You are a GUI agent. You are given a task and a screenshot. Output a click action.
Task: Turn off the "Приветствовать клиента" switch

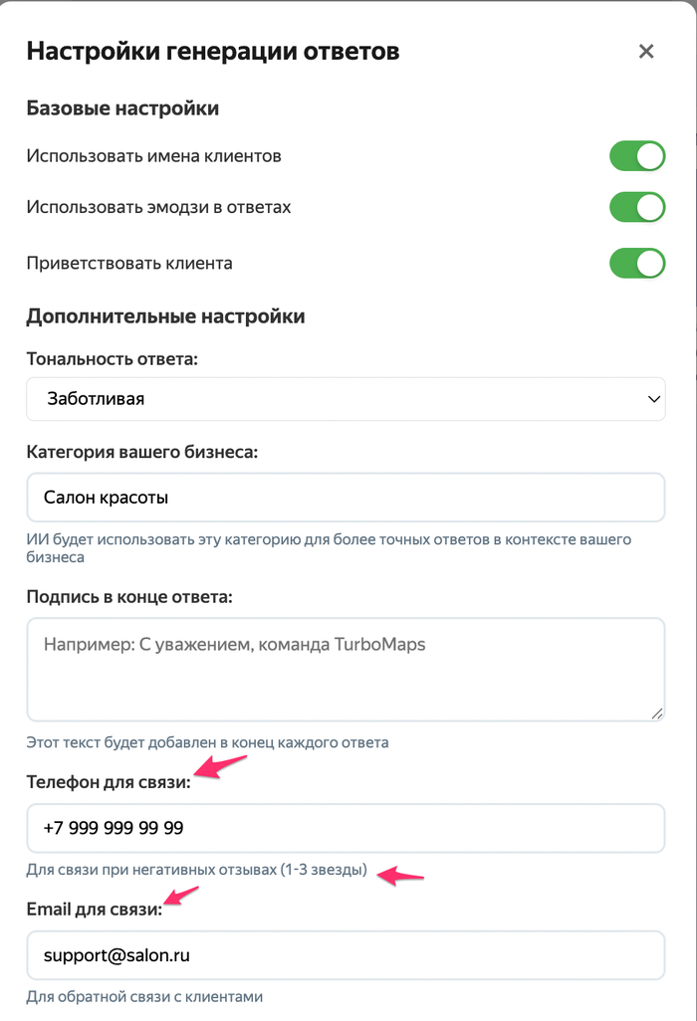coord(637,264)
